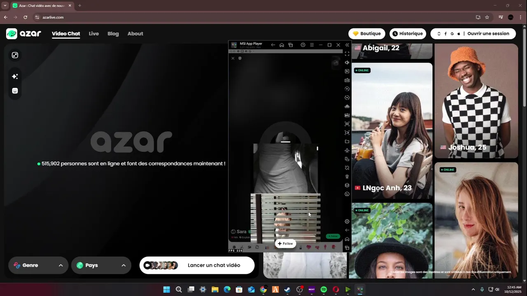Screen dimensions: 527x296
Task: Open help icon in MSI App Player
Action: coord(303,45)
